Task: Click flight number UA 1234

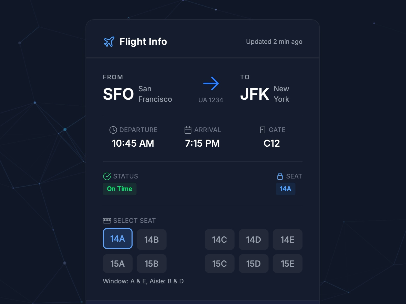Action: pos(211,99)
